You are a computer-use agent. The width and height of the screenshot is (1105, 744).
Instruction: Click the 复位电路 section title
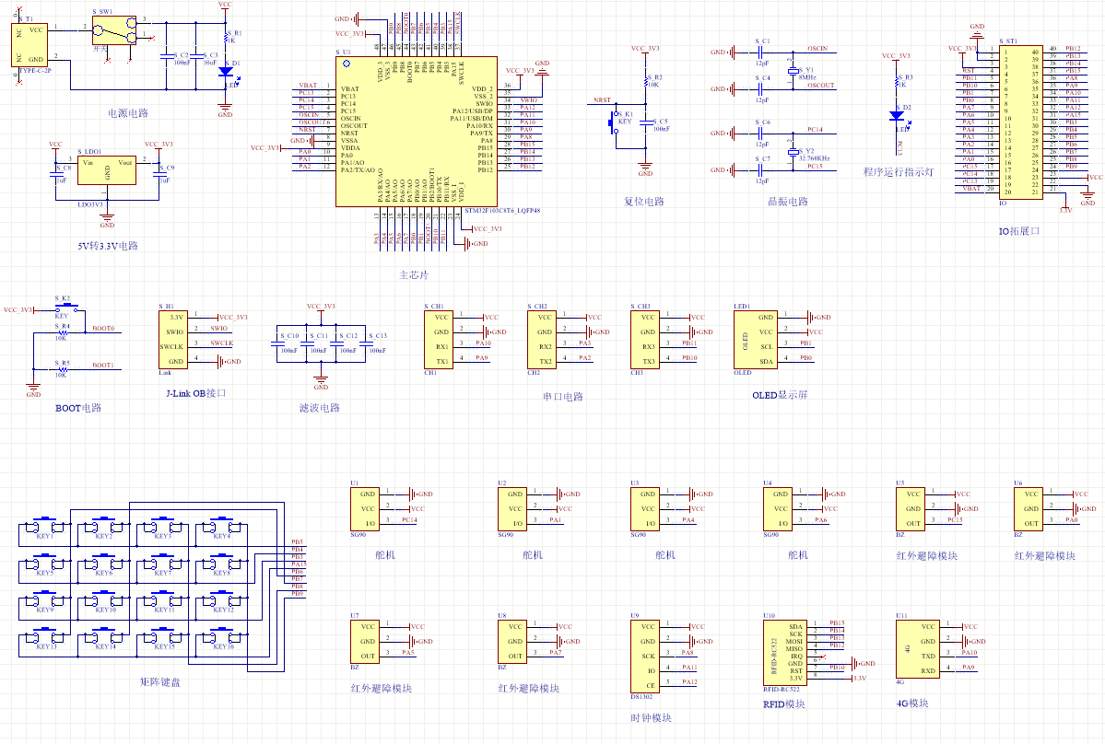[644, 202]
